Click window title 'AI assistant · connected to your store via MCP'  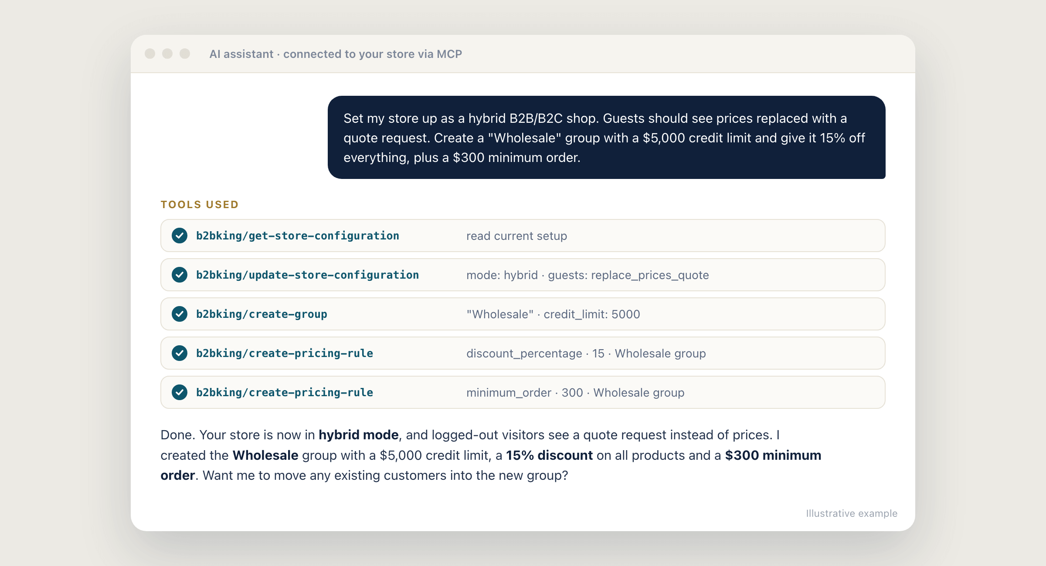336,54
